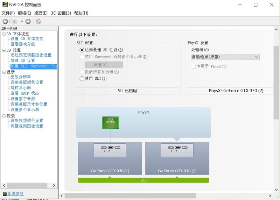This screenshot has height=200, width=280.
Task: Open the 处理器 自动选择(推荐) dropdown
Action: [225, 57]
